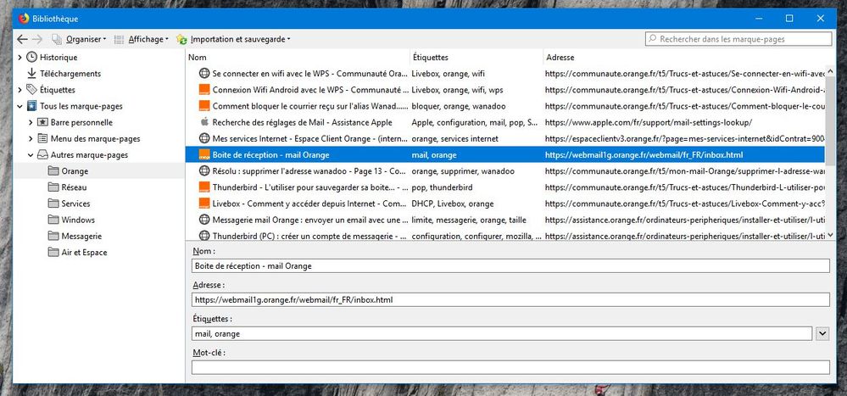This screenshot has width=847, height=396.
Task: Click Orange icon of Livebox - Comment y accéder
Action: (x=204, y=204)
